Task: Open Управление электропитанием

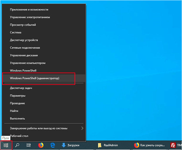Action: pyautogui.click(x=44, y=17)
